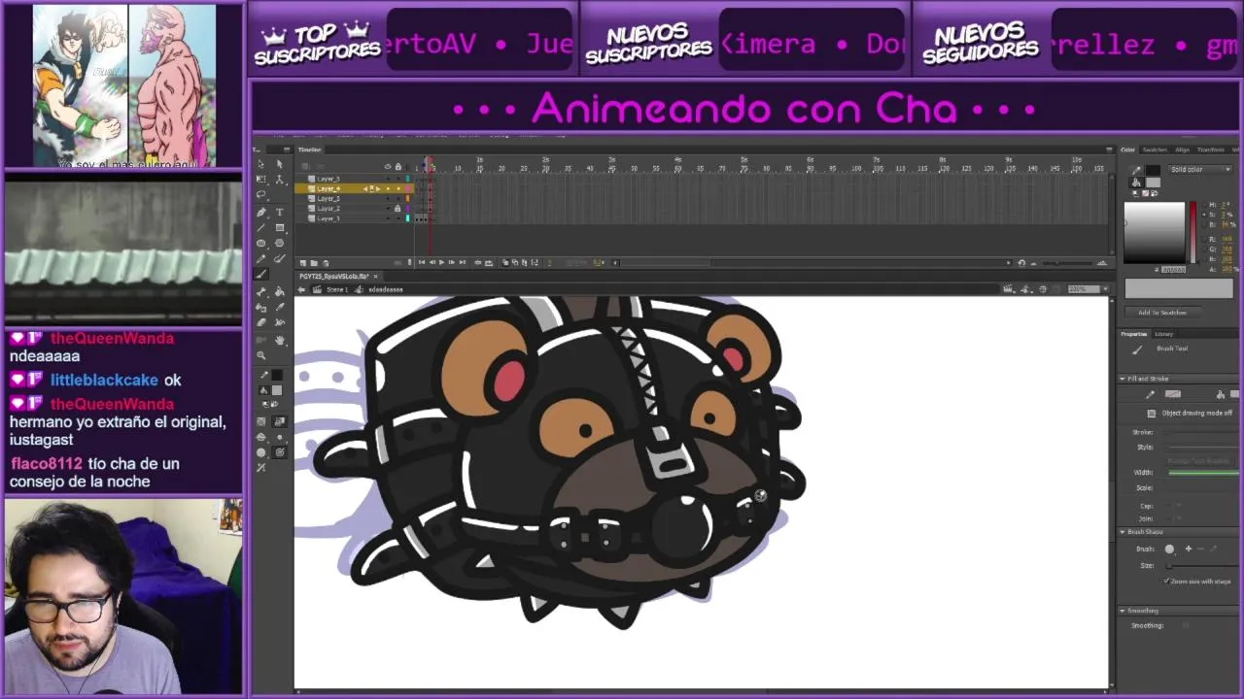Select the R red radio button
1244x699 pixels.
click(x=1205, y=239)
